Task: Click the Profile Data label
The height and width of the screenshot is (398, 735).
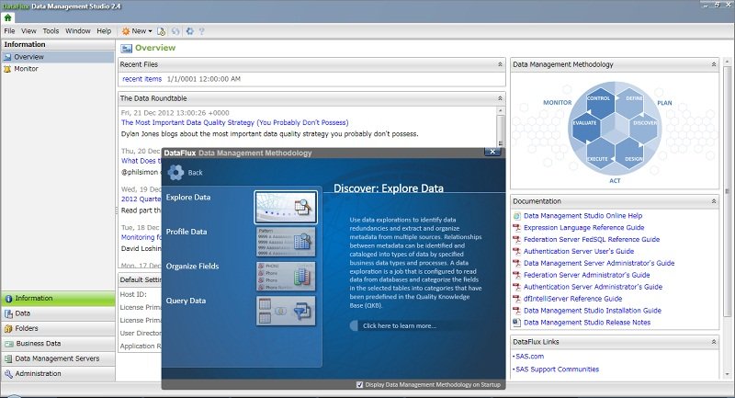Action: pos(187,232)
